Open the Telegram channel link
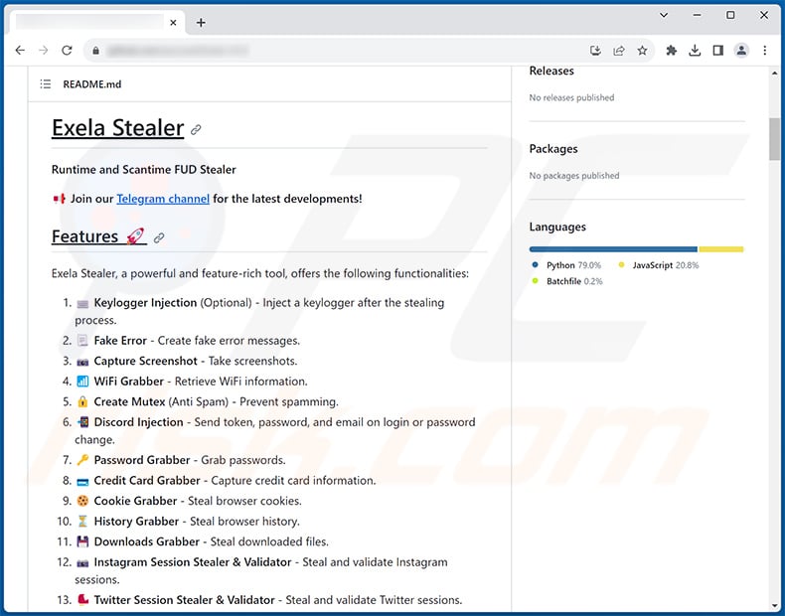 (163, 199)
